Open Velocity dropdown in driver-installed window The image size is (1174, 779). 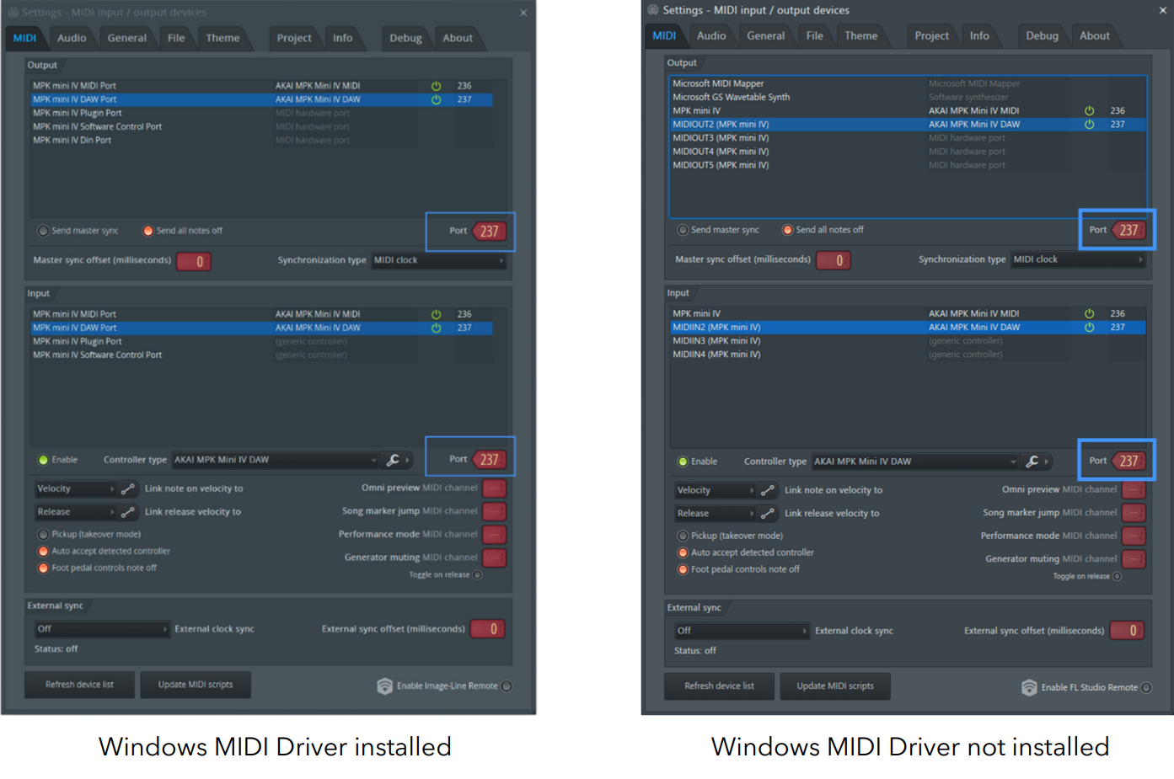click(75, 488)
